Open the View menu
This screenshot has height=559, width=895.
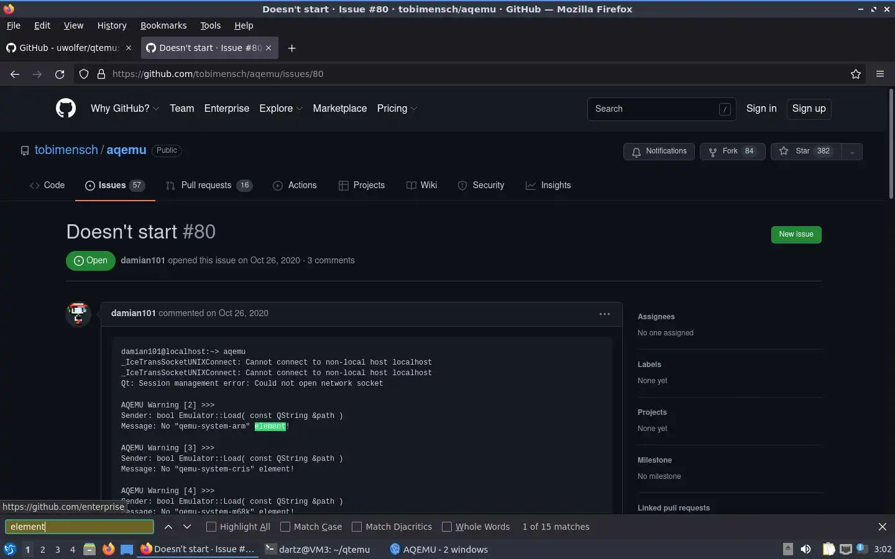[73, 25]
